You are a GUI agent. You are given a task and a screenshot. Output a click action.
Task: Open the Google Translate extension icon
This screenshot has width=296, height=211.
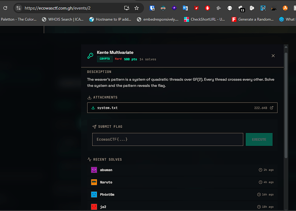[185, 8]
